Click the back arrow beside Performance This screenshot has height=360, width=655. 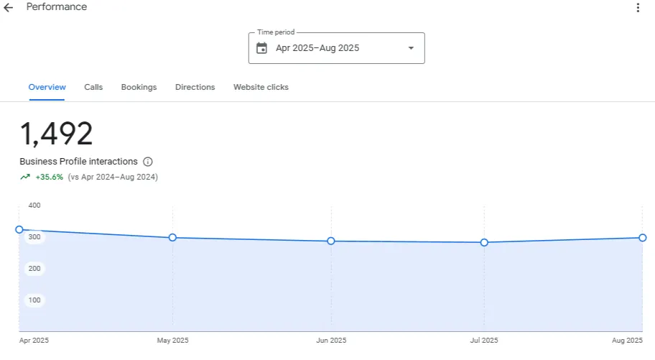click(9, 8)
